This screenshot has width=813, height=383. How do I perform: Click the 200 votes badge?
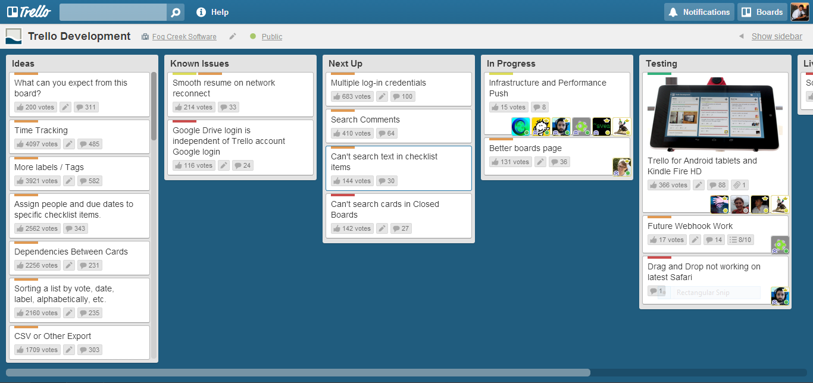click(35, 107)
